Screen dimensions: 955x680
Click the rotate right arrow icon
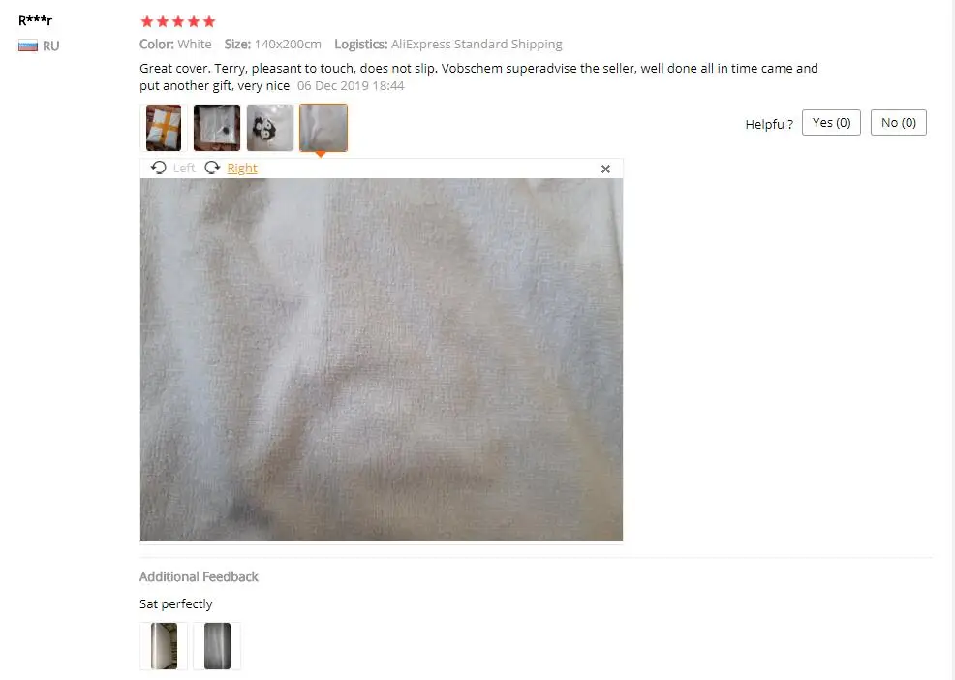[x=212, y=168]
